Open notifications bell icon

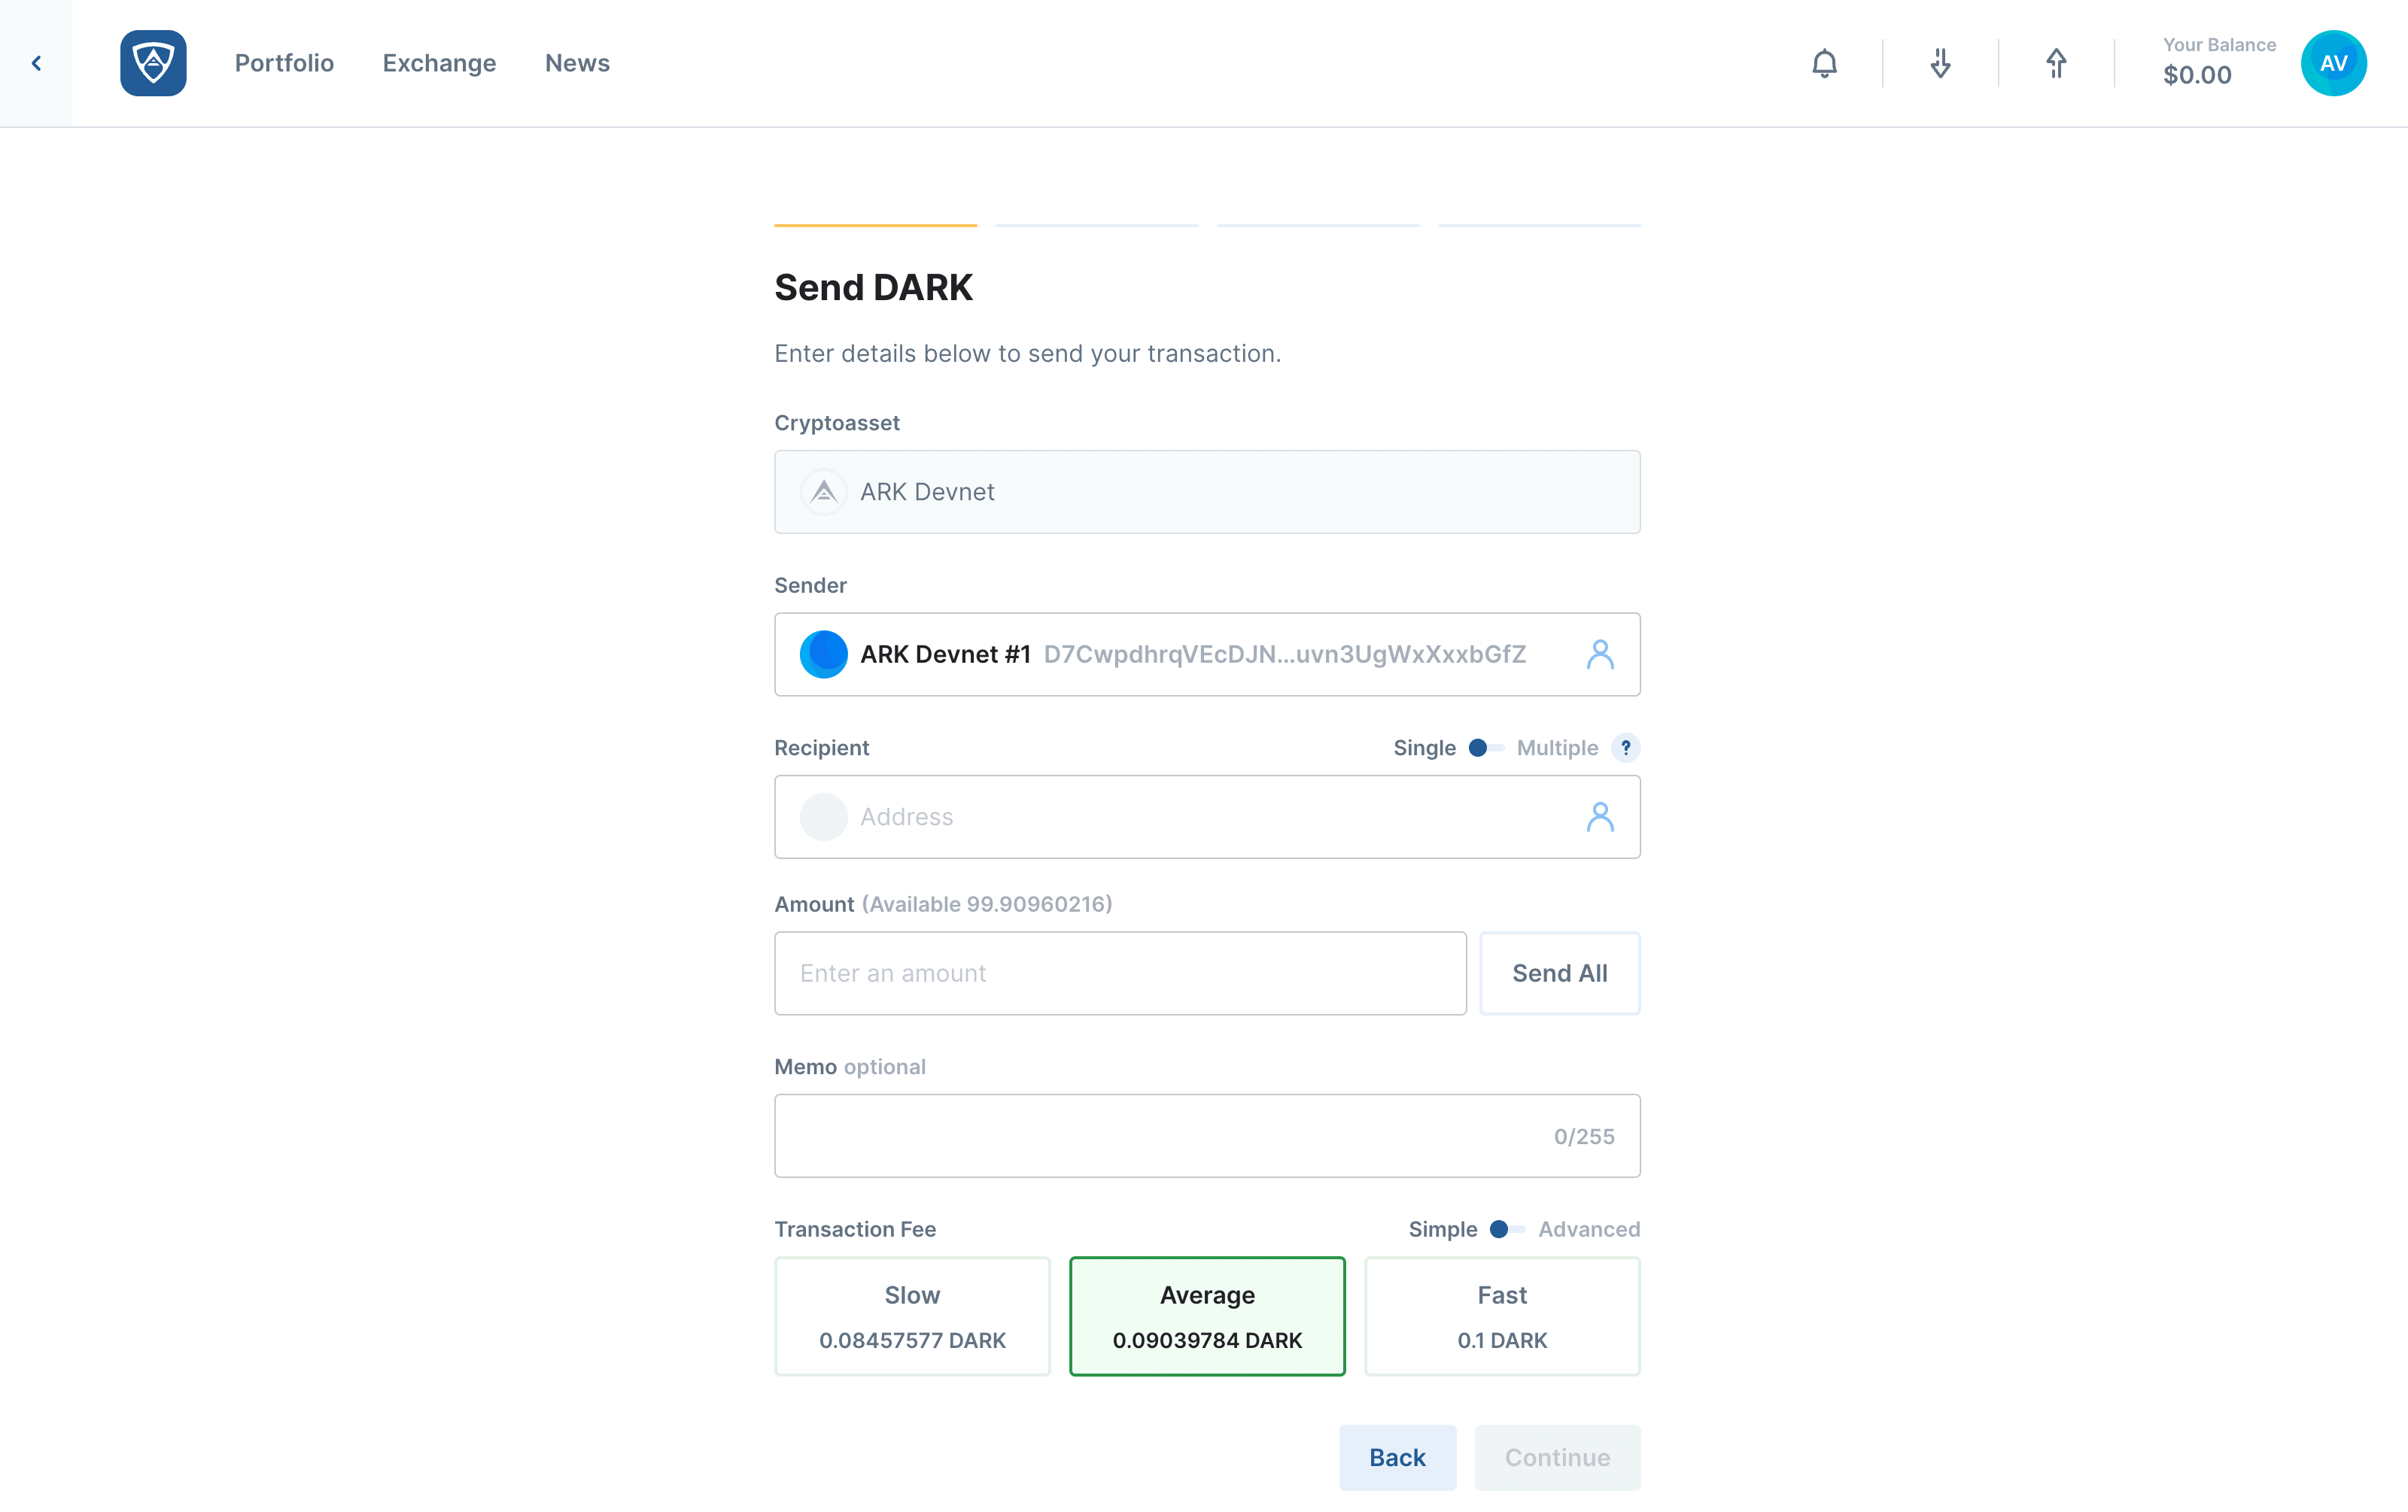[1824, 63]
